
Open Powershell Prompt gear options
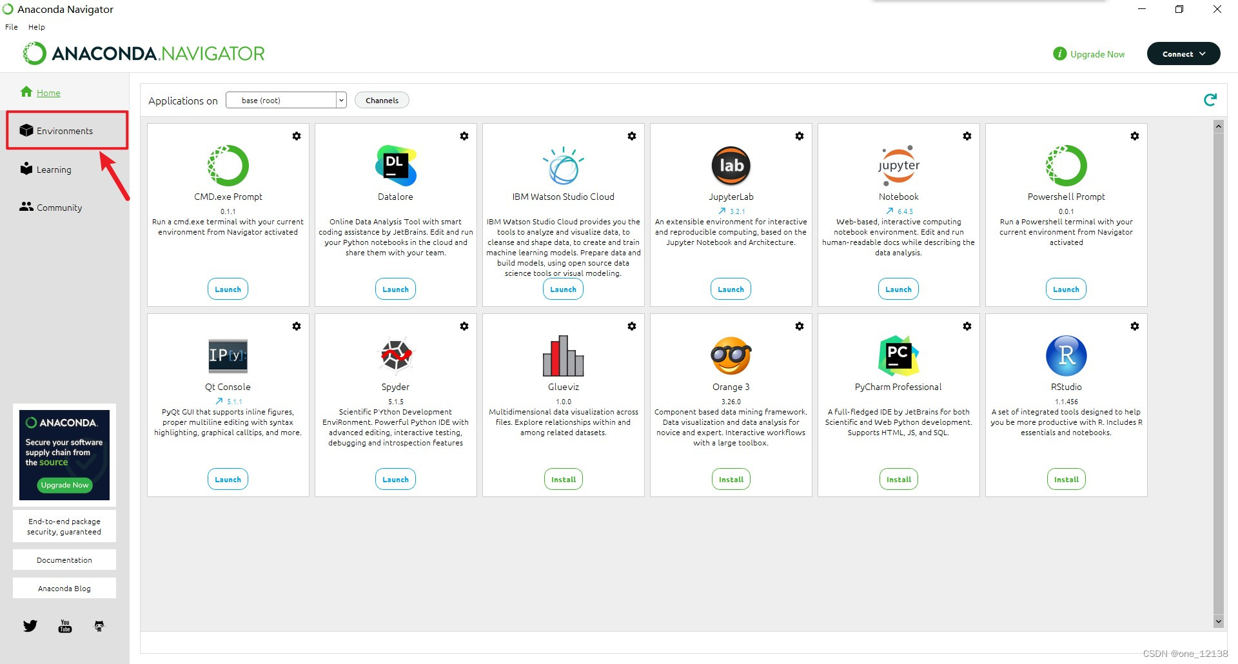pyautogui.click(x=1135, y=136)
